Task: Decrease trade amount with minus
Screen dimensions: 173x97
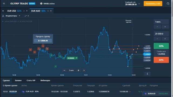Action: [157, 39]
